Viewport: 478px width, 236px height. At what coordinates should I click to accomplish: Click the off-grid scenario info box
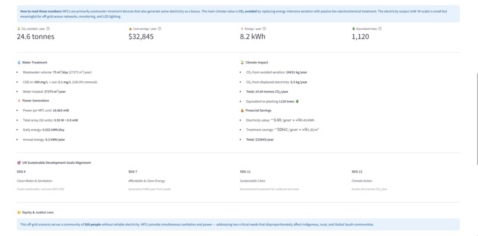tap(238, 224)
